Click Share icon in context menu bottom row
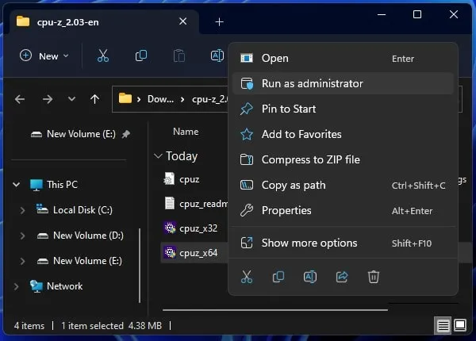 pyautogui.click(x=342, y=277)
